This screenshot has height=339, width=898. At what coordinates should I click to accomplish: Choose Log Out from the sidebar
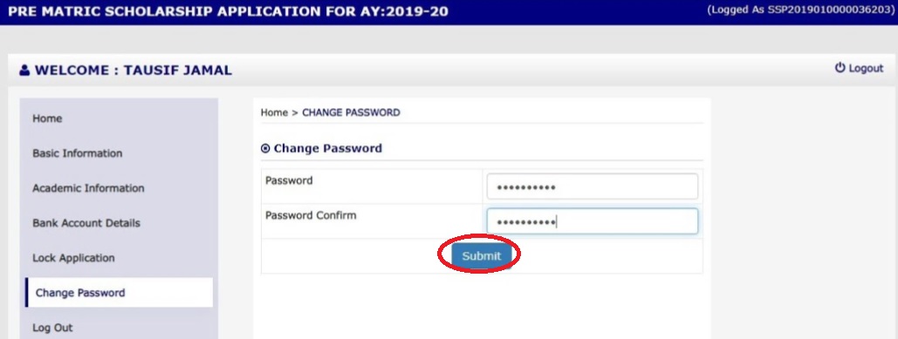[x=52, y=328]
